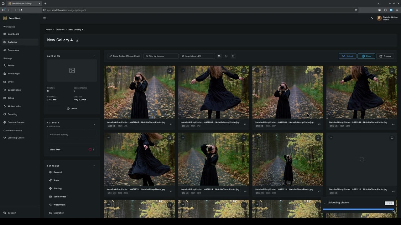Viewport: 401px width, 225px height.
Task: Click the Filter by filename field
Action: pos(161,56)
